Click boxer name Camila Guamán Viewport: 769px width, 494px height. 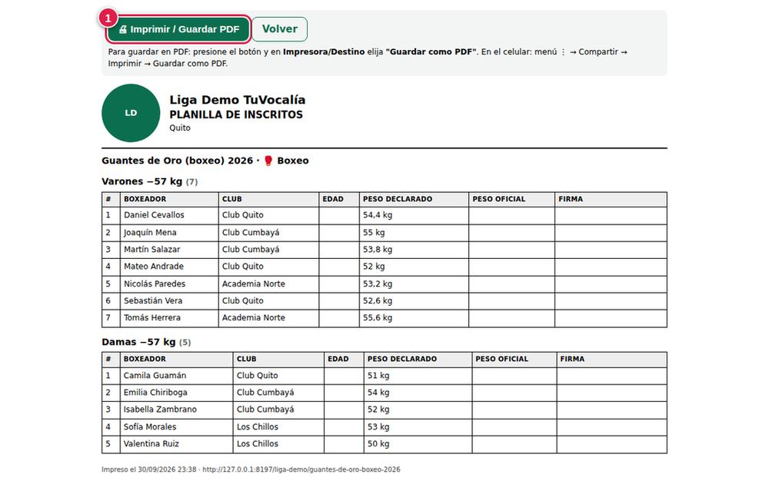point(155,376)
